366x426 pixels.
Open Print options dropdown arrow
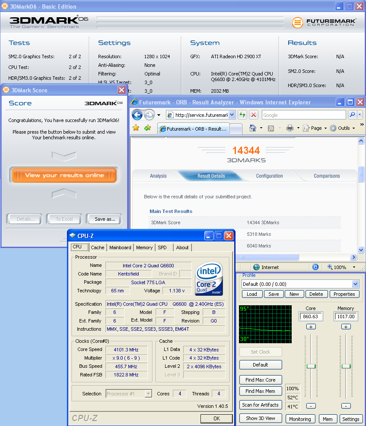tap(298, 128)
